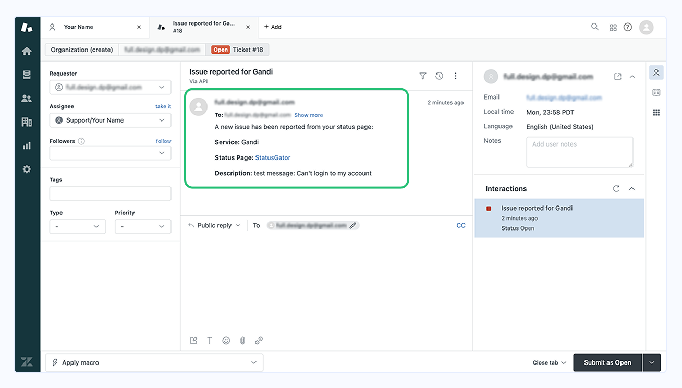This screenshot has width=682, height=388.
Task: Insert an emoji into the reply
Action: [226, 340]
